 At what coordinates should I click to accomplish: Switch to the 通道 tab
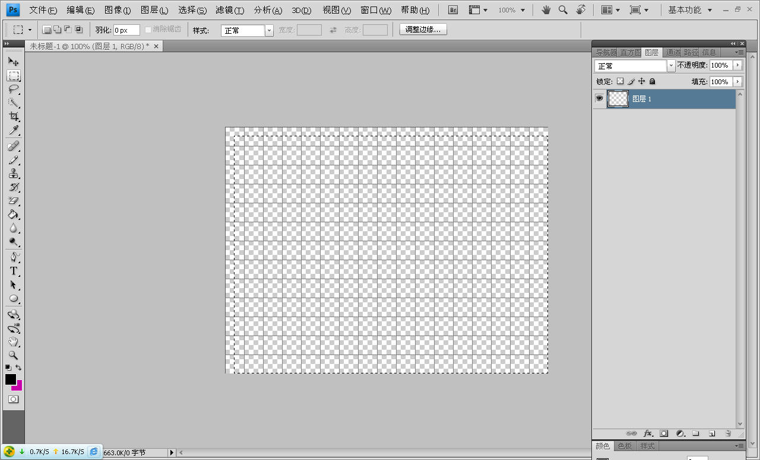pyautogui.click(x=673, y=53)
